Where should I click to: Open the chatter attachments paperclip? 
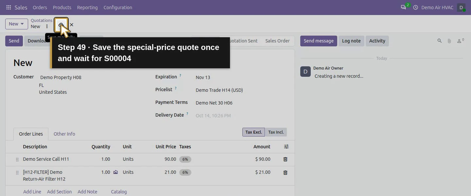tap(449, 41)
